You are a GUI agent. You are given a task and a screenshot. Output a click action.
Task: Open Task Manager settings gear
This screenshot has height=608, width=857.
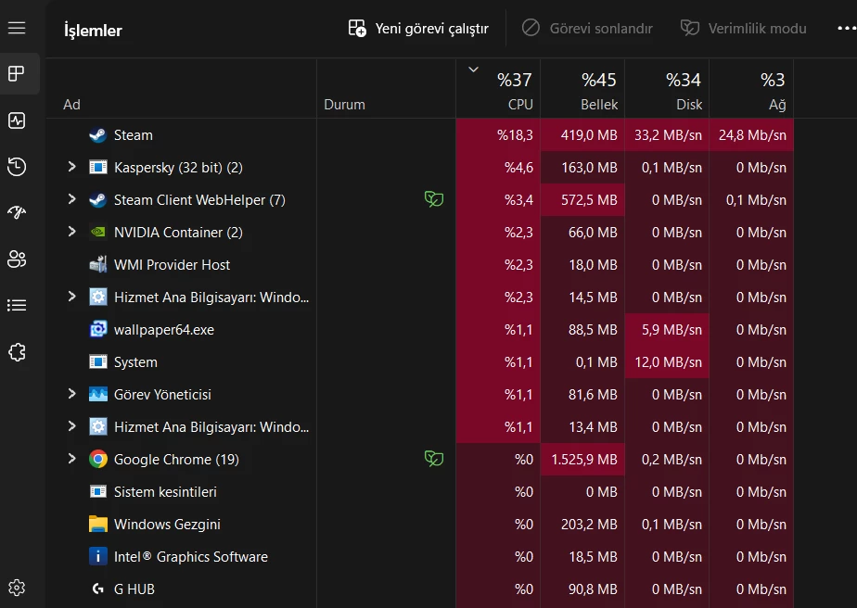(16, 587)
